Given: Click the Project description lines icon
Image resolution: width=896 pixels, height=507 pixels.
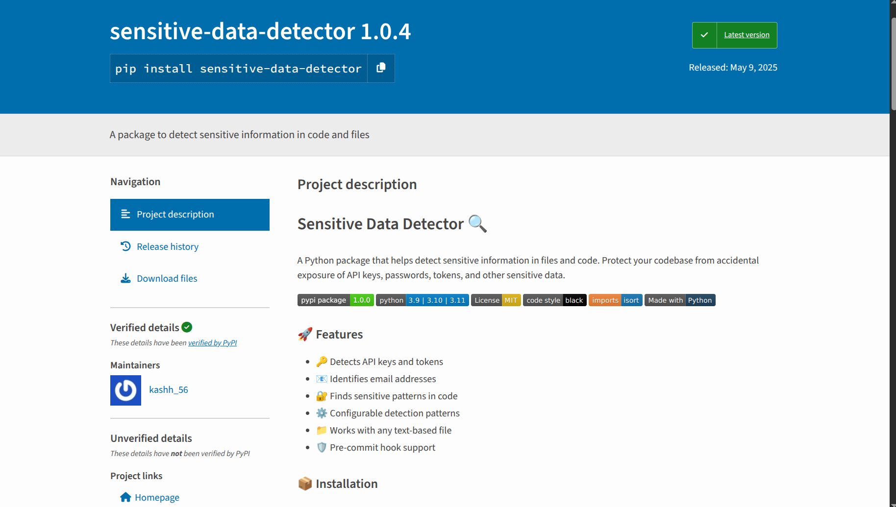Looking at the screenshot, I should click(125, 214).
